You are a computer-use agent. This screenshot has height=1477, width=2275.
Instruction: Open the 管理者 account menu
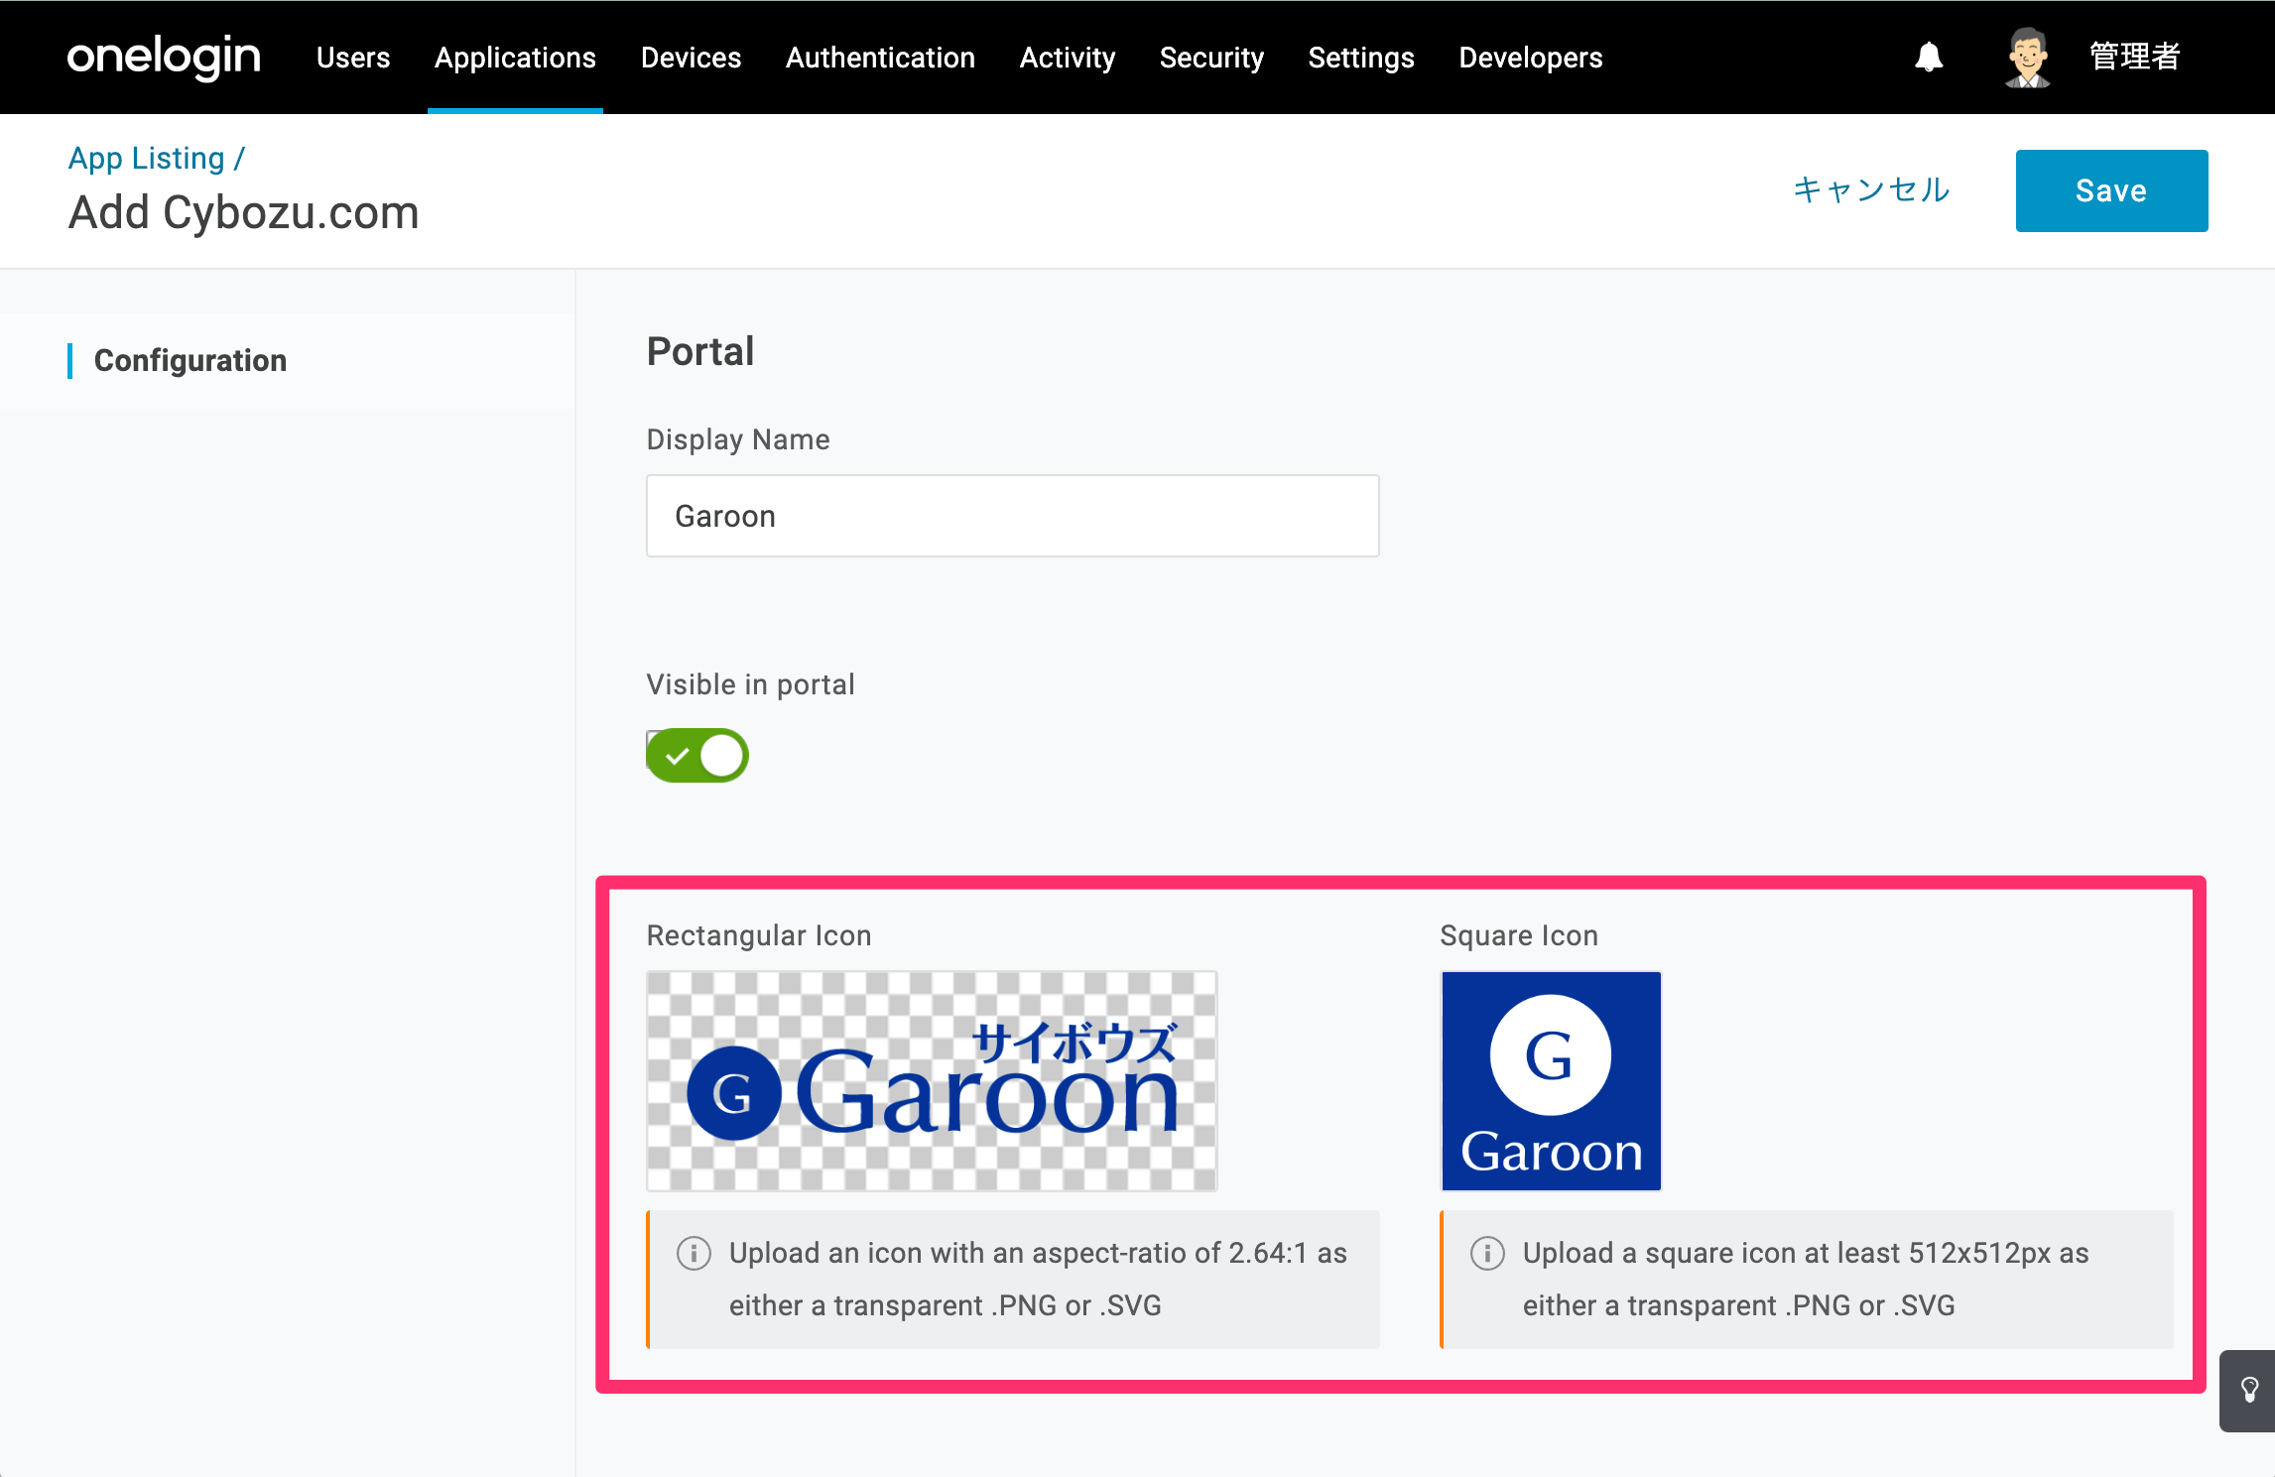(2135, 57)
